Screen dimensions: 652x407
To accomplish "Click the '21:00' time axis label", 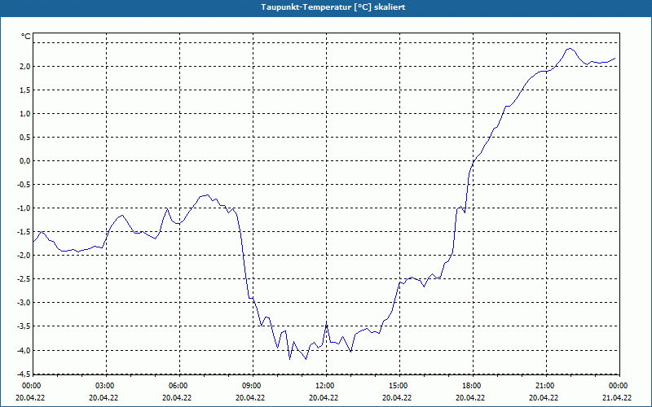I will [544, 386].
